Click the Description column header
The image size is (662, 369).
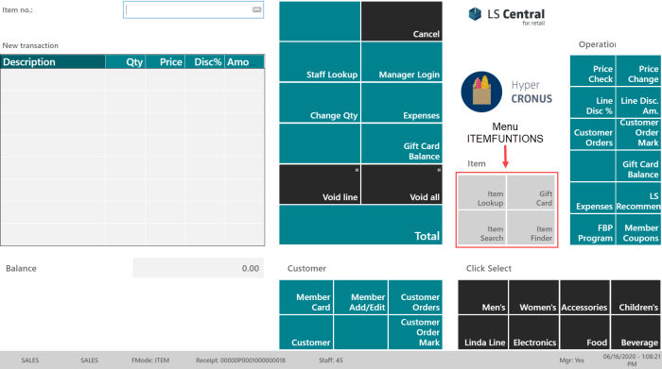click(x=53, y=62)
